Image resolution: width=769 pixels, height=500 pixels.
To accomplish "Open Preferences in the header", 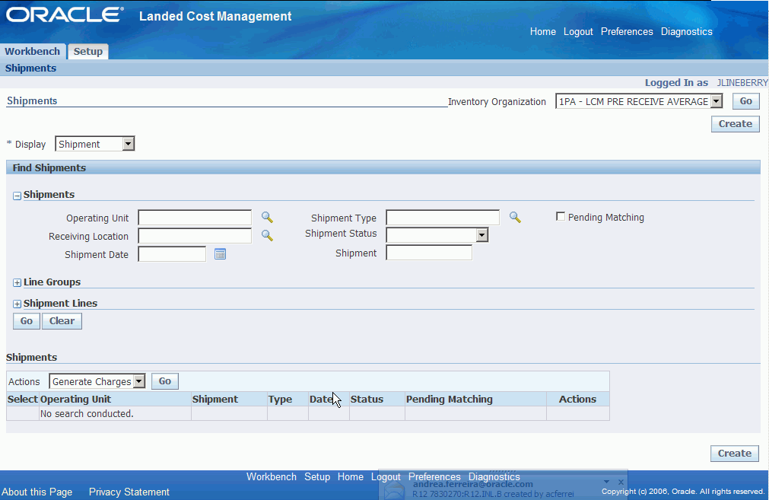I will [627, 31].
